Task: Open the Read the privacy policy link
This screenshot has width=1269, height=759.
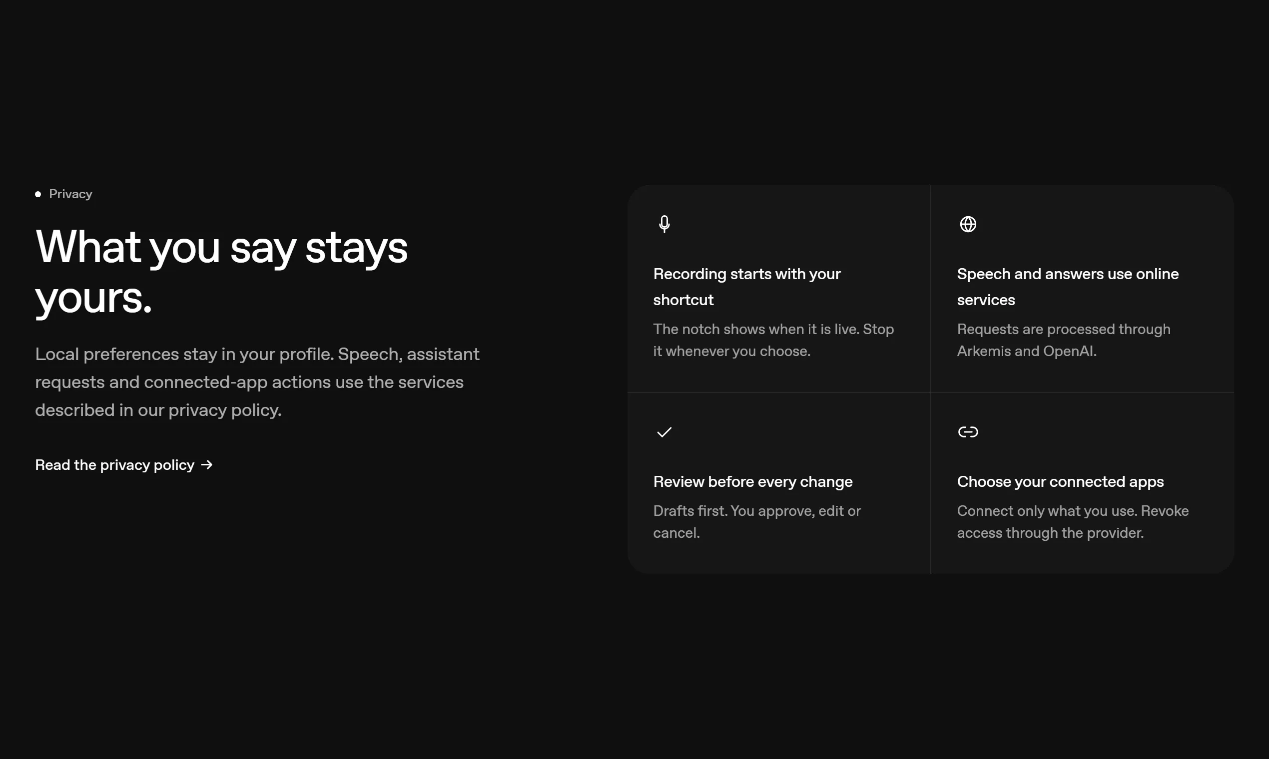Action: (x=124, y=464)
